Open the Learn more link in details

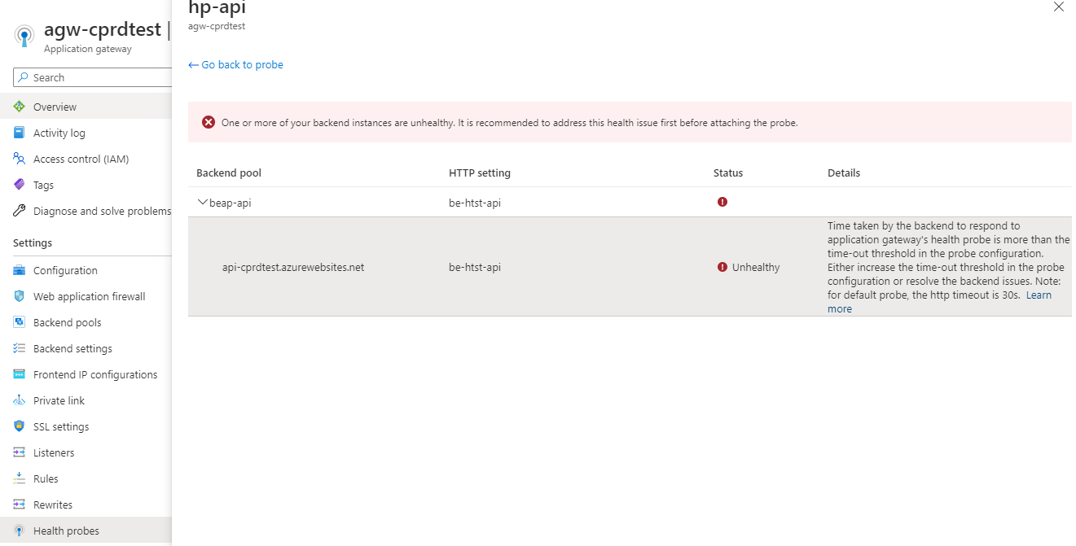(1039, 295)
